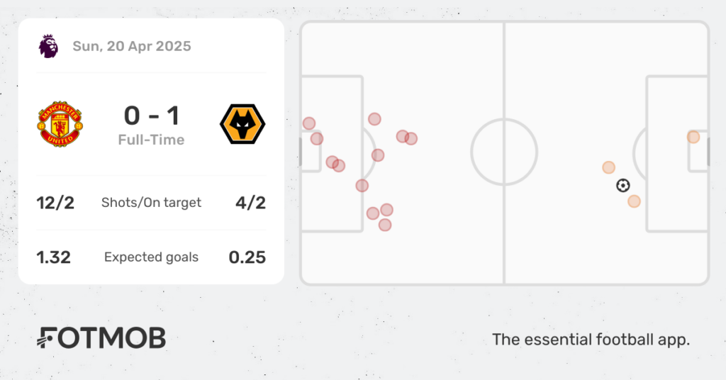Click the Full-Time status label
The width and height of the screenshot is (726, 380).
[151, 140]
